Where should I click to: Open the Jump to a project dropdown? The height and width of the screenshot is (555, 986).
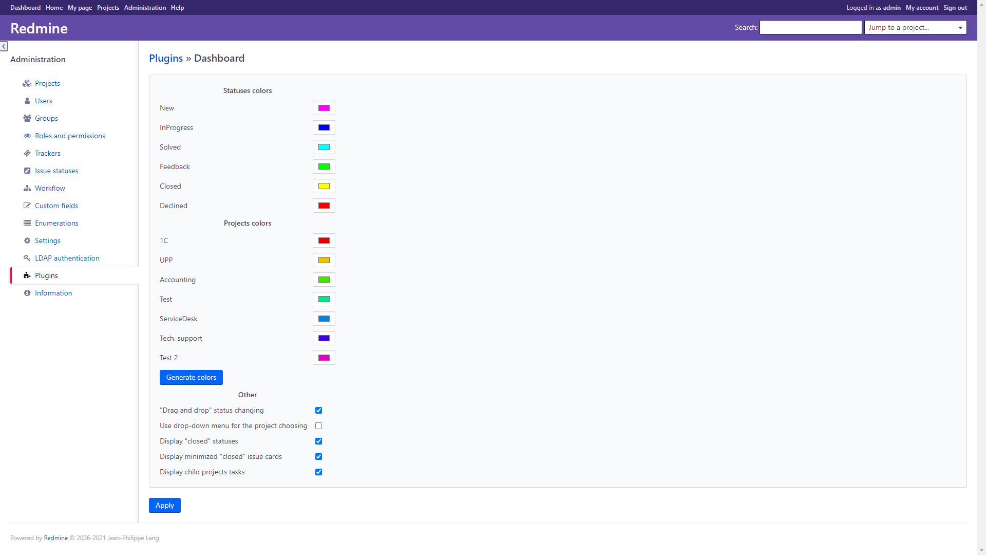(x=915, y=27)
